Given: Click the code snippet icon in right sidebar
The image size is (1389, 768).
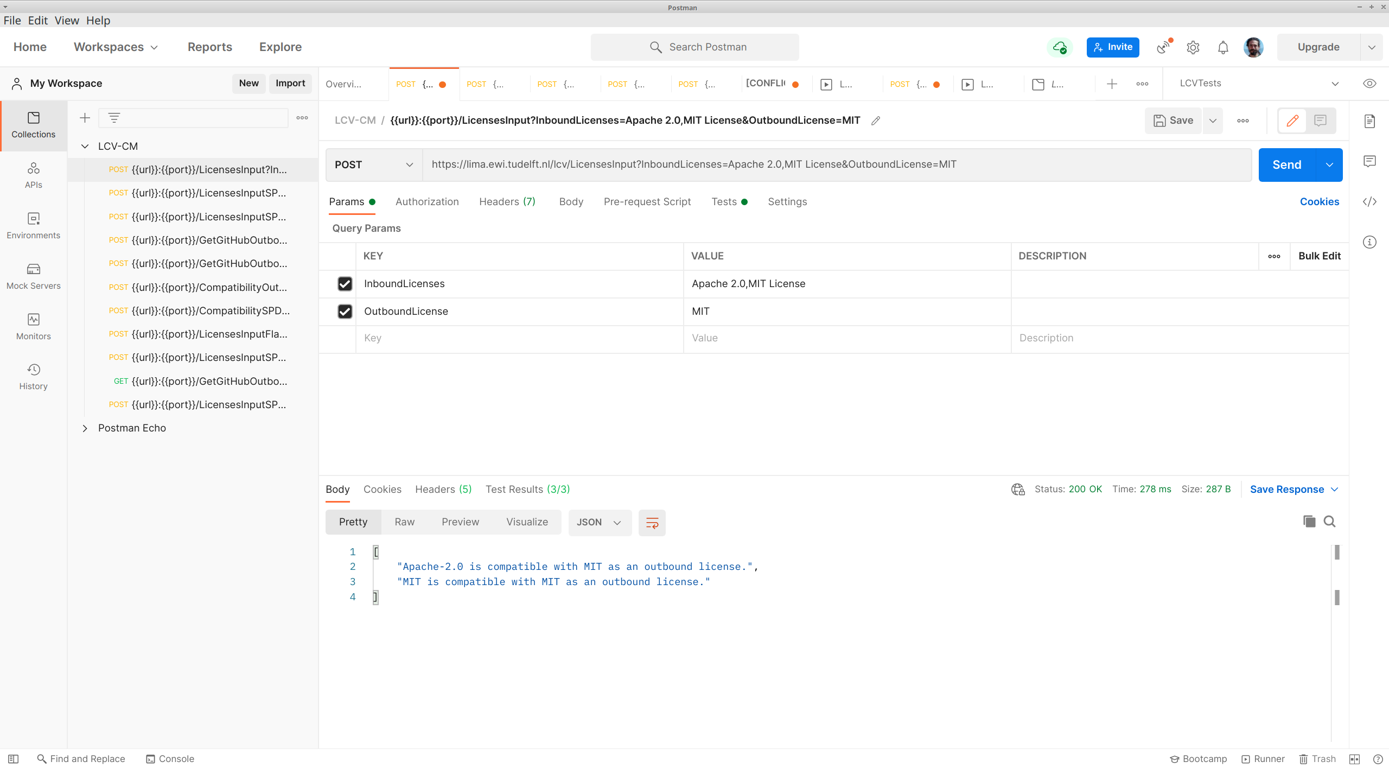Looking at the screenshot, I should pos(1369,202).
